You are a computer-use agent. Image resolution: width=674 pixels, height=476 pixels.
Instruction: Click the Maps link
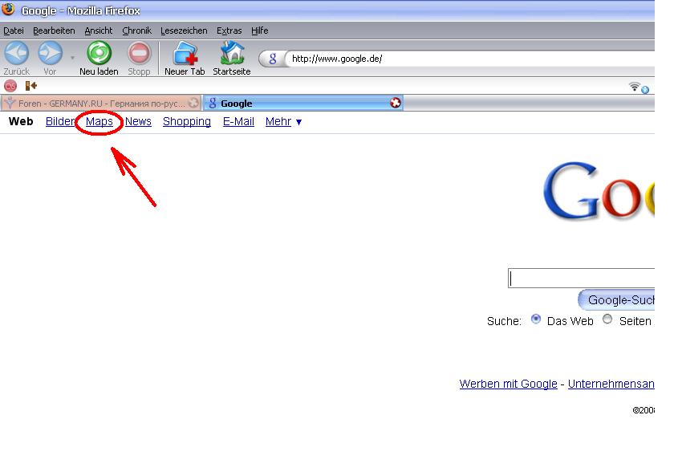(99, 122)
